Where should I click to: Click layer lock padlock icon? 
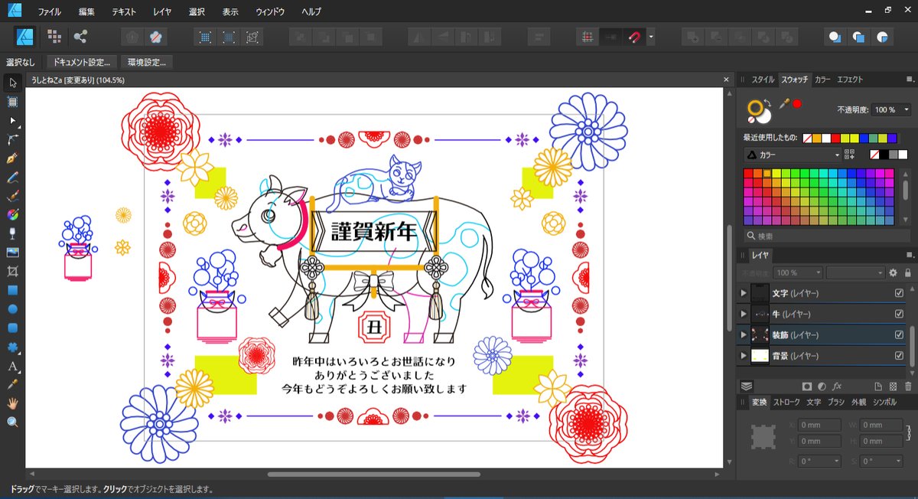[907, 272]
